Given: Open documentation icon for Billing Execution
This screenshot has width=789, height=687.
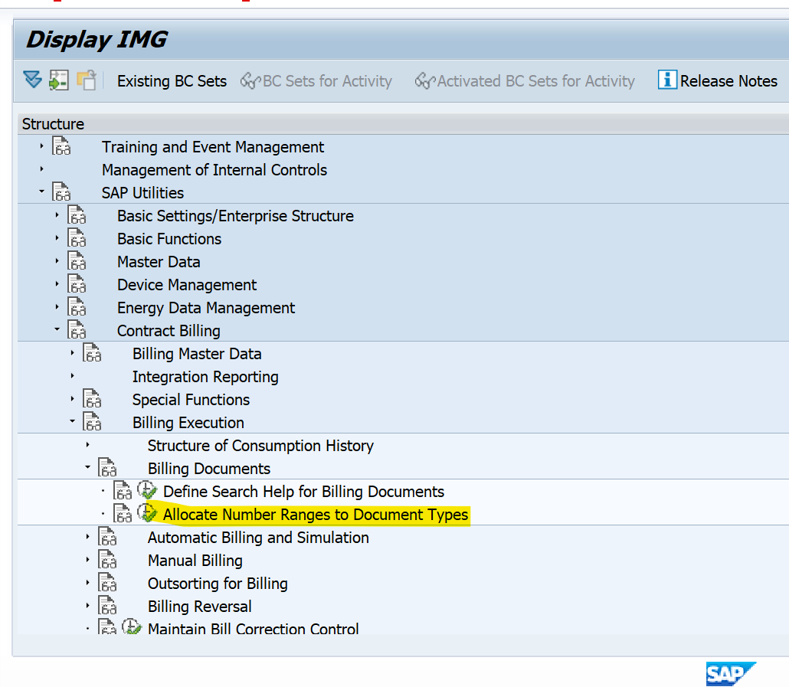Looking at the screenshot, I should (x=92, y=422).
